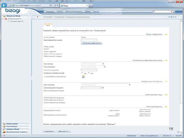
Task: Collapse the План производства section
Action: tap(166, 107)
